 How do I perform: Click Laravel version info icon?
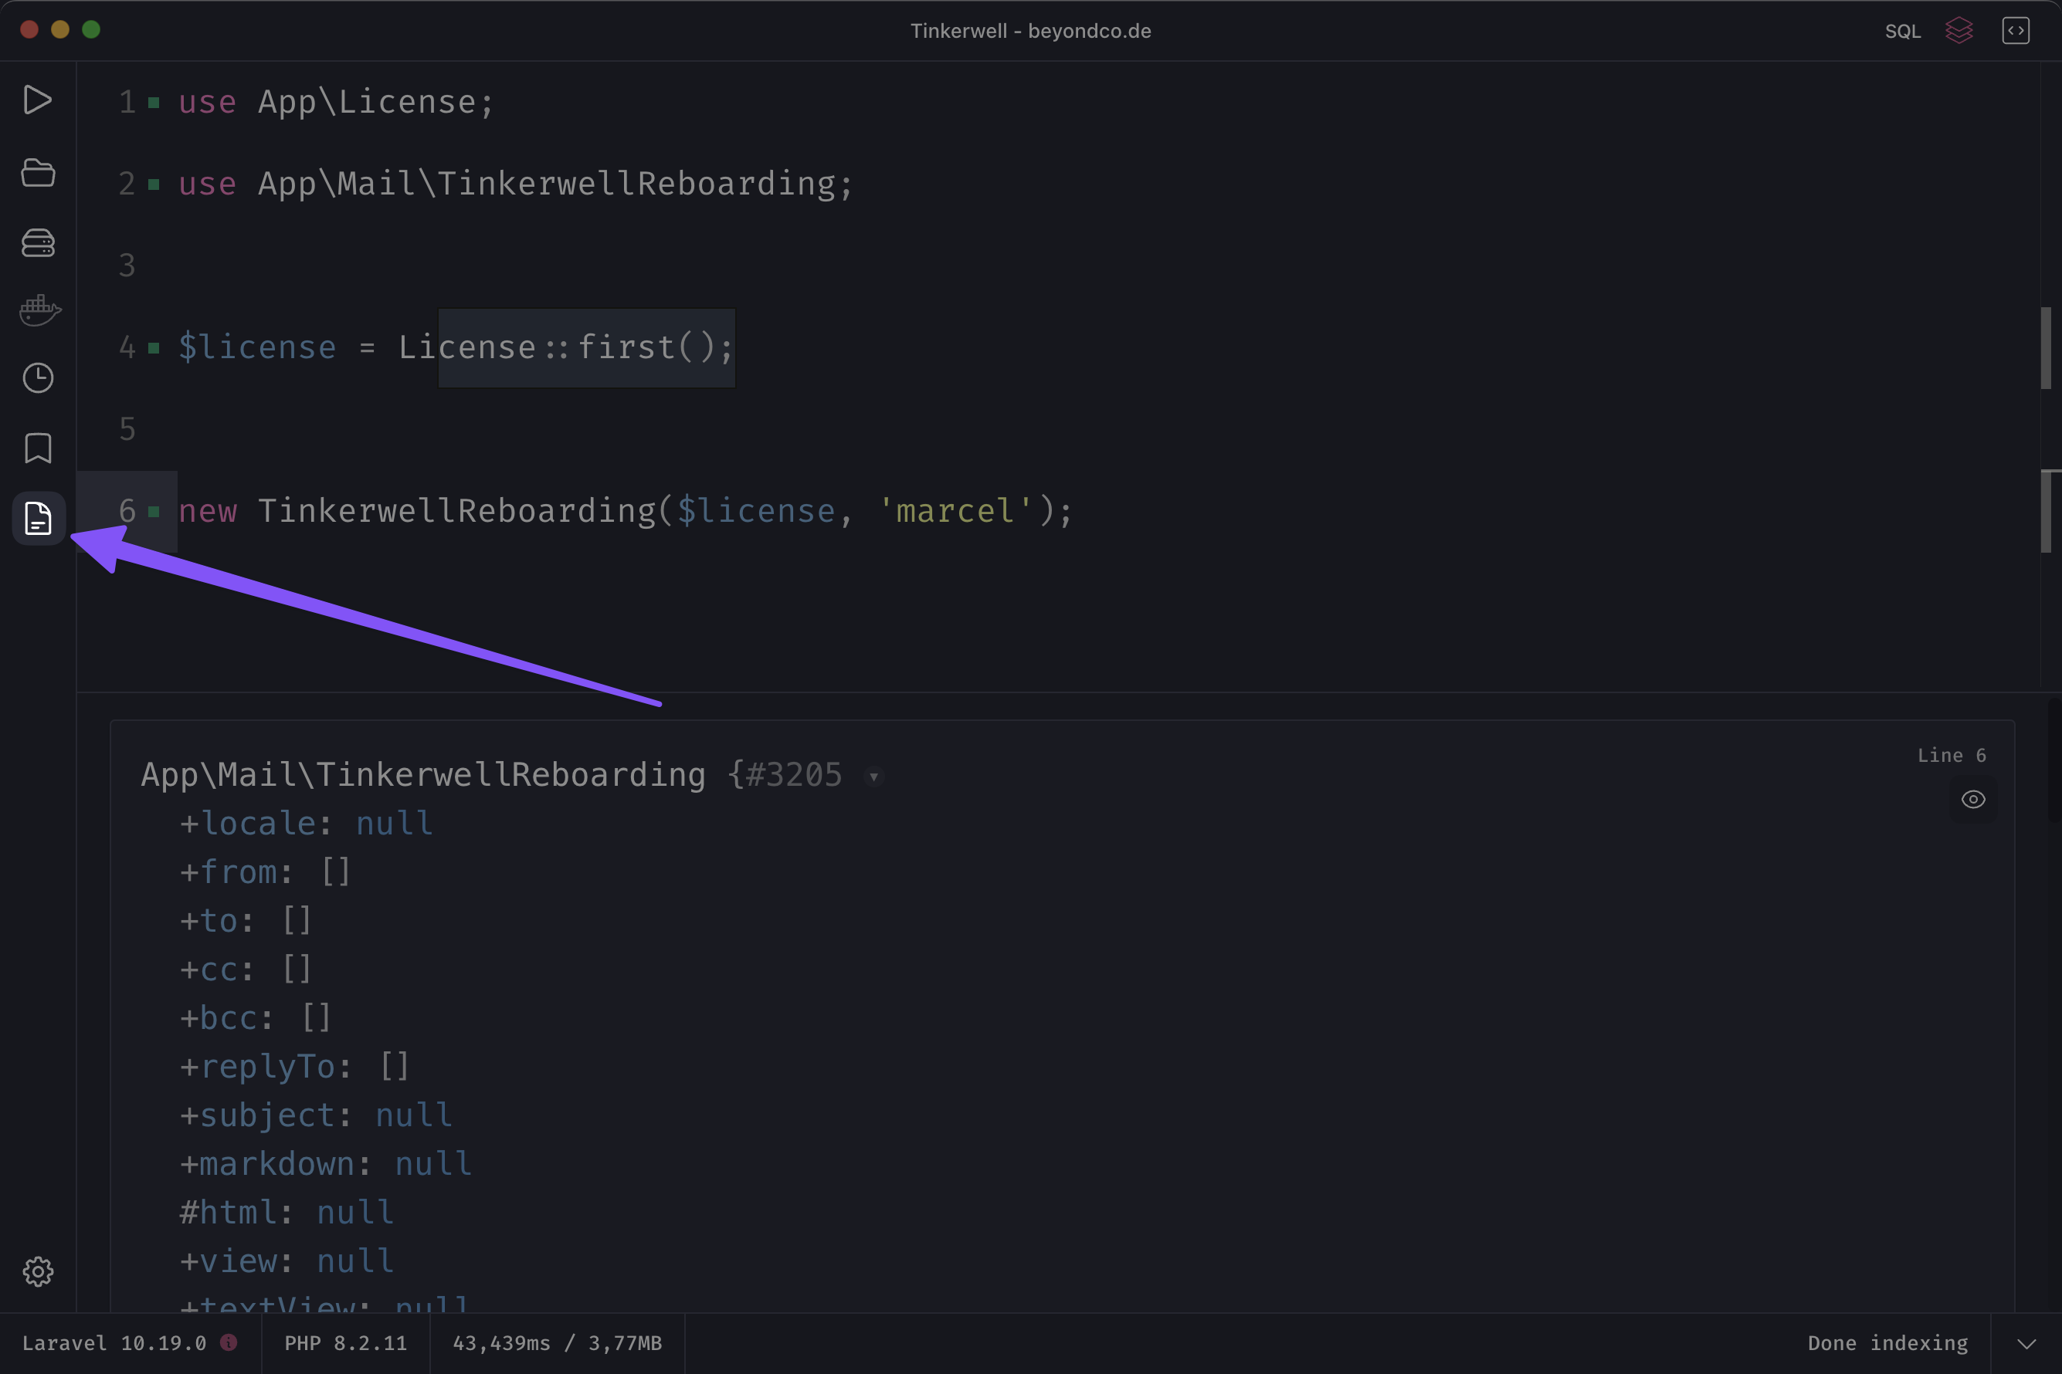click(228, 1342)
